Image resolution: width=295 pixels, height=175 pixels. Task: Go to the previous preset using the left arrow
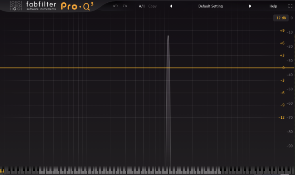[171, 6]
